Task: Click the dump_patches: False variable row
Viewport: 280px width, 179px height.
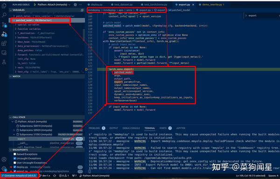Action: pos(47,50)
